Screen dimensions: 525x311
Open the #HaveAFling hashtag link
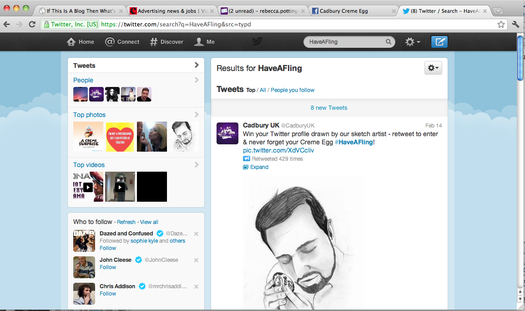point(353,142)
